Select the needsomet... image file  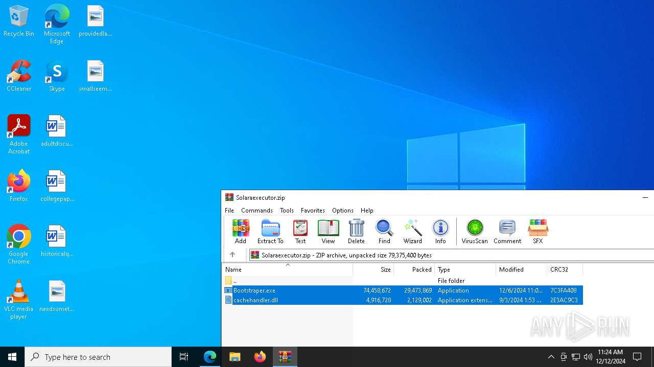57,297
